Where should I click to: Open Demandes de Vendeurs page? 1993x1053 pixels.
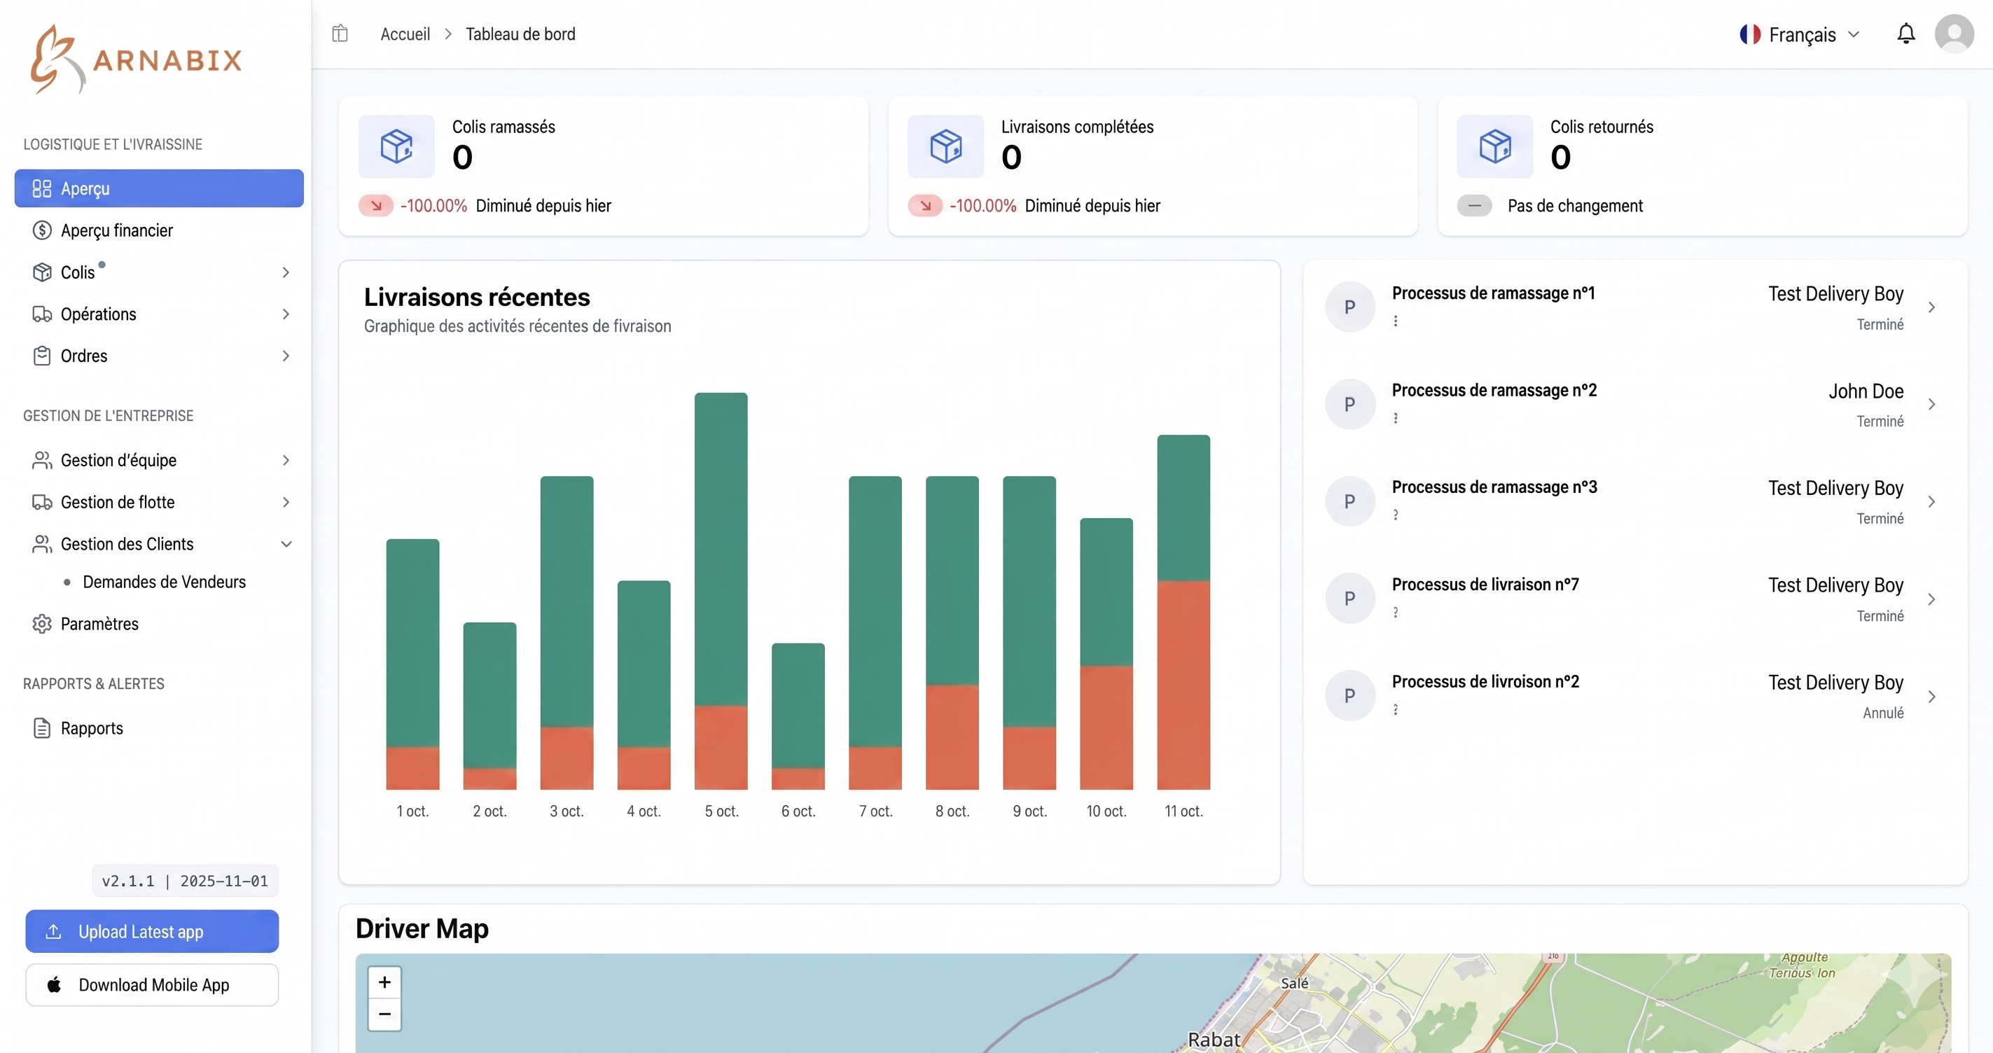pos(164,582)
